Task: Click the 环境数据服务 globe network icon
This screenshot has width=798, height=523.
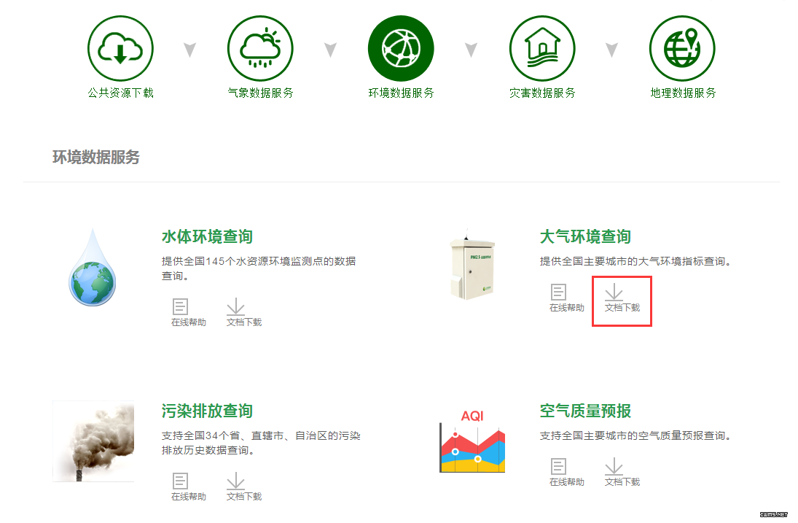Action: click(401, 48)
